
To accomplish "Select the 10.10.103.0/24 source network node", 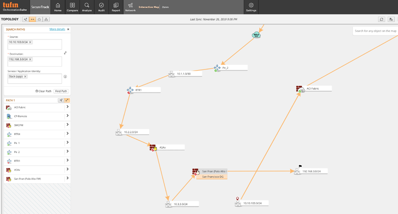I will 252,203.
